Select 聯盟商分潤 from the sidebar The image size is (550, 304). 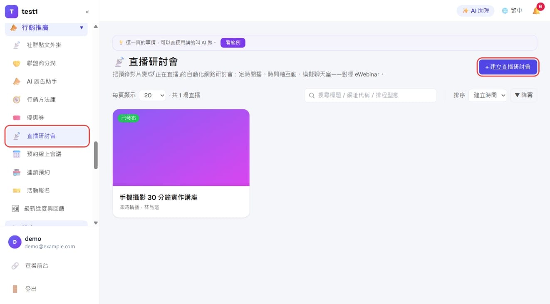(x=47, y=63)
